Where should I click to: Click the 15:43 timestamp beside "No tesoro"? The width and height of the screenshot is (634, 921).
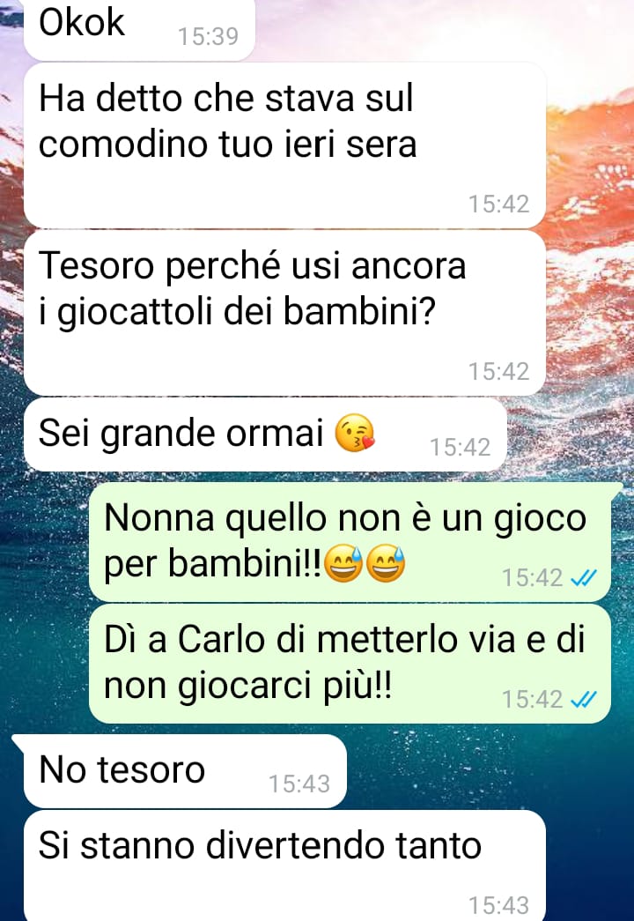[x=299, y=784]
